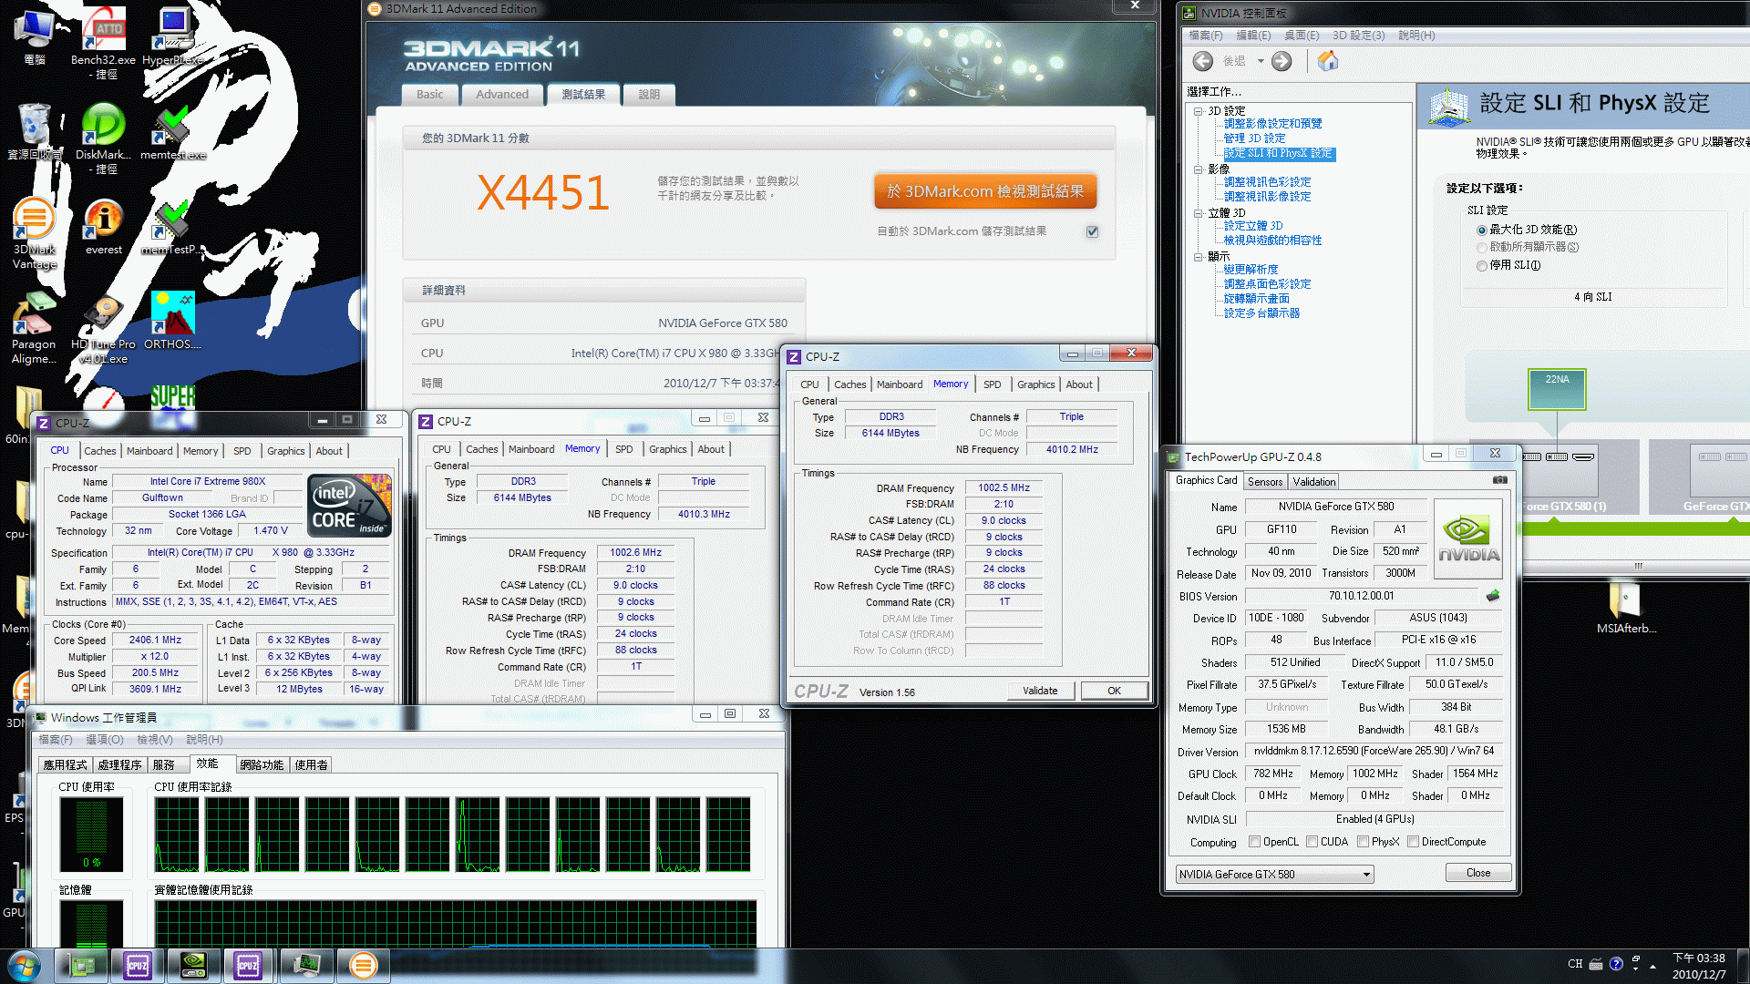Open the Bench32.exe ATTO desktop shortcut

[104, 41]
